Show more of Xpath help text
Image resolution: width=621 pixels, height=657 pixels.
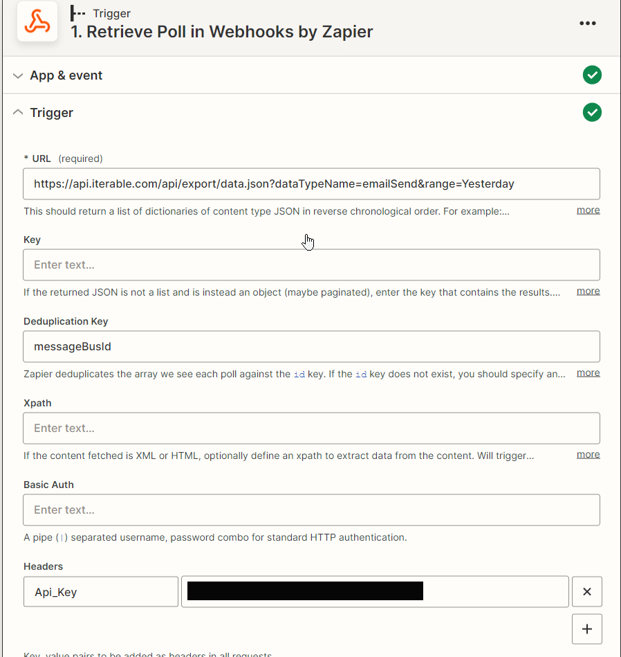pos(588,454)
